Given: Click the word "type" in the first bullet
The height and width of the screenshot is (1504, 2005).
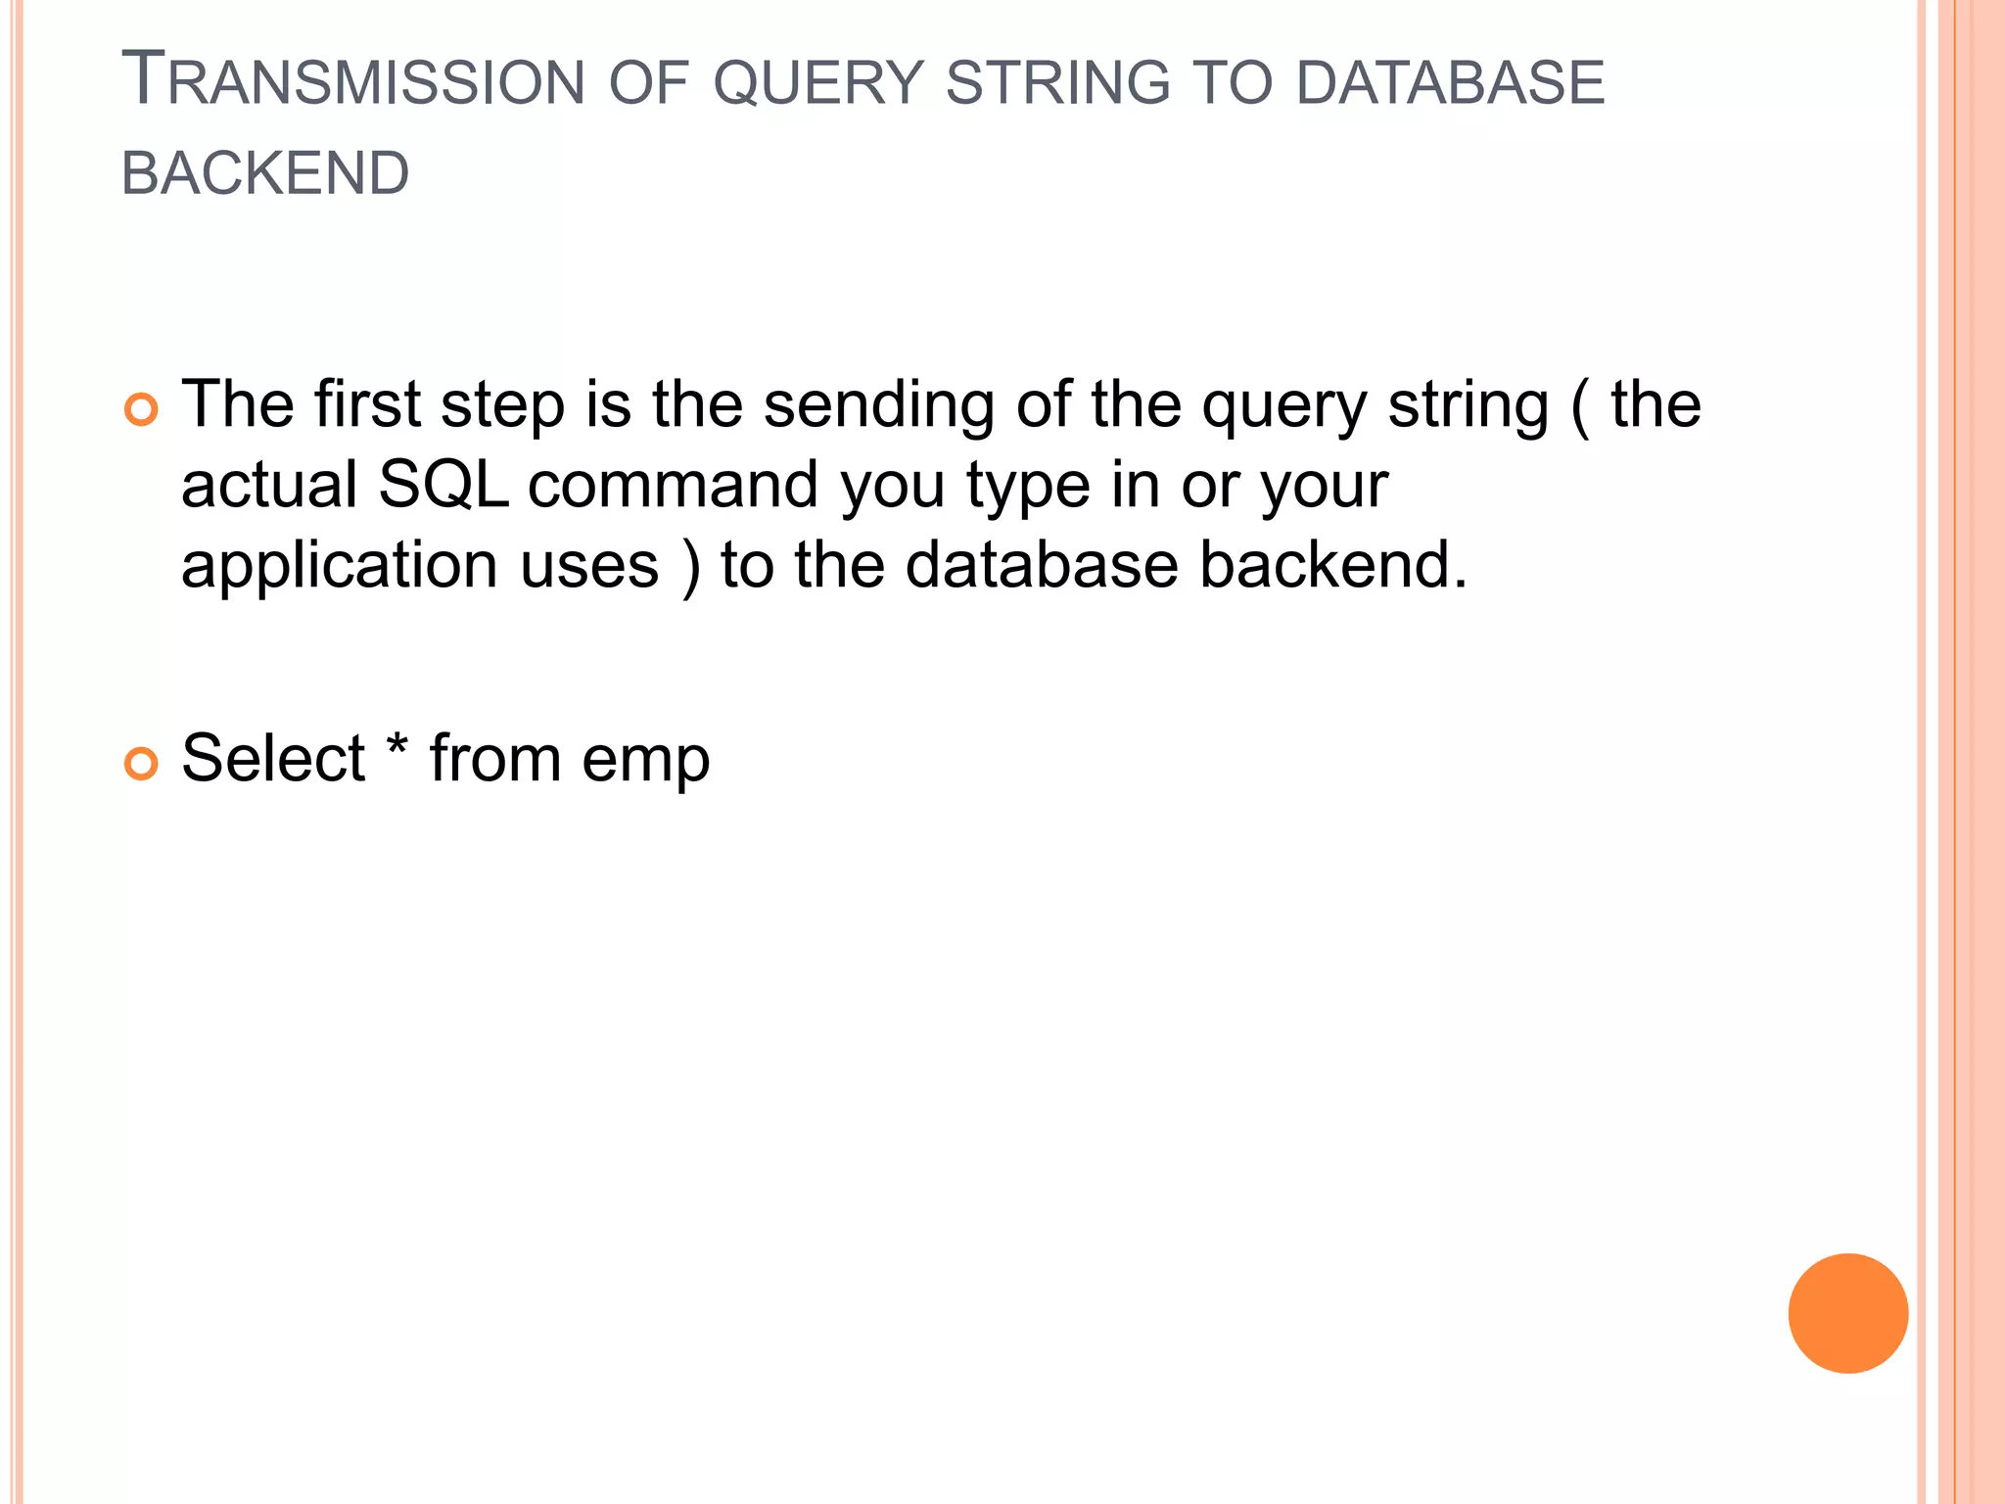Looking at the screenshot, I should 1028,487.
